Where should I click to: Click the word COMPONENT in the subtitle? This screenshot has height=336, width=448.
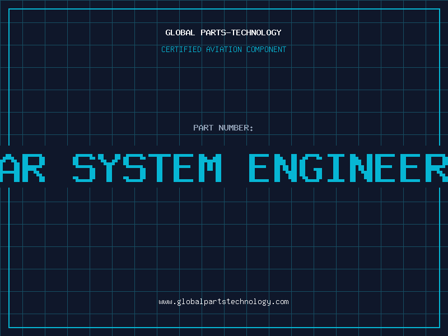(x=267, y=49)
